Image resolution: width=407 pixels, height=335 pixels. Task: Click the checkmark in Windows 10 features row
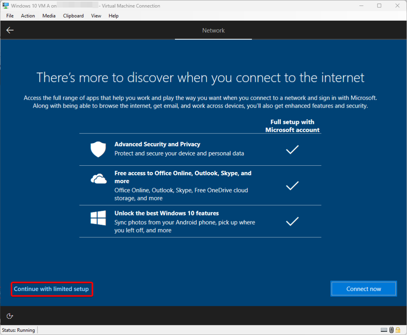[x=292, y=221]
